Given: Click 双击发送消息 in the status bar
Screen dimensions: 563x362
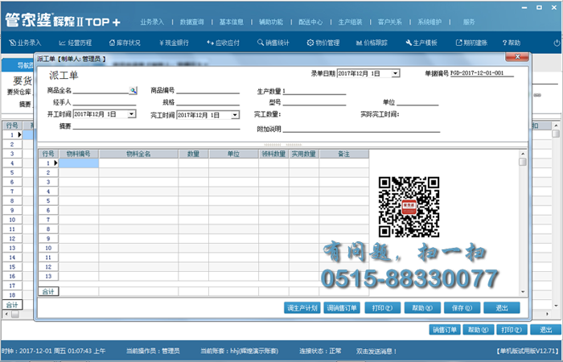Looking at the screenshot, I should (376, 351).
